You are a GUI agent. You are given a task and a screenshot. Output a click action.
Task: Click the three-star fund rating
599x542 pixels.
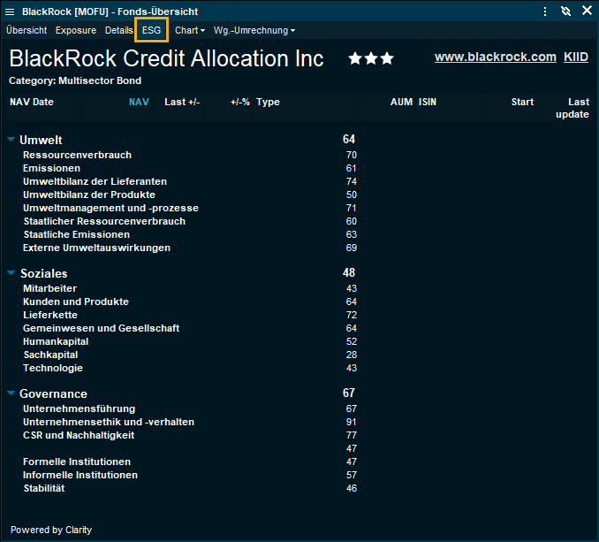(371, 59)
